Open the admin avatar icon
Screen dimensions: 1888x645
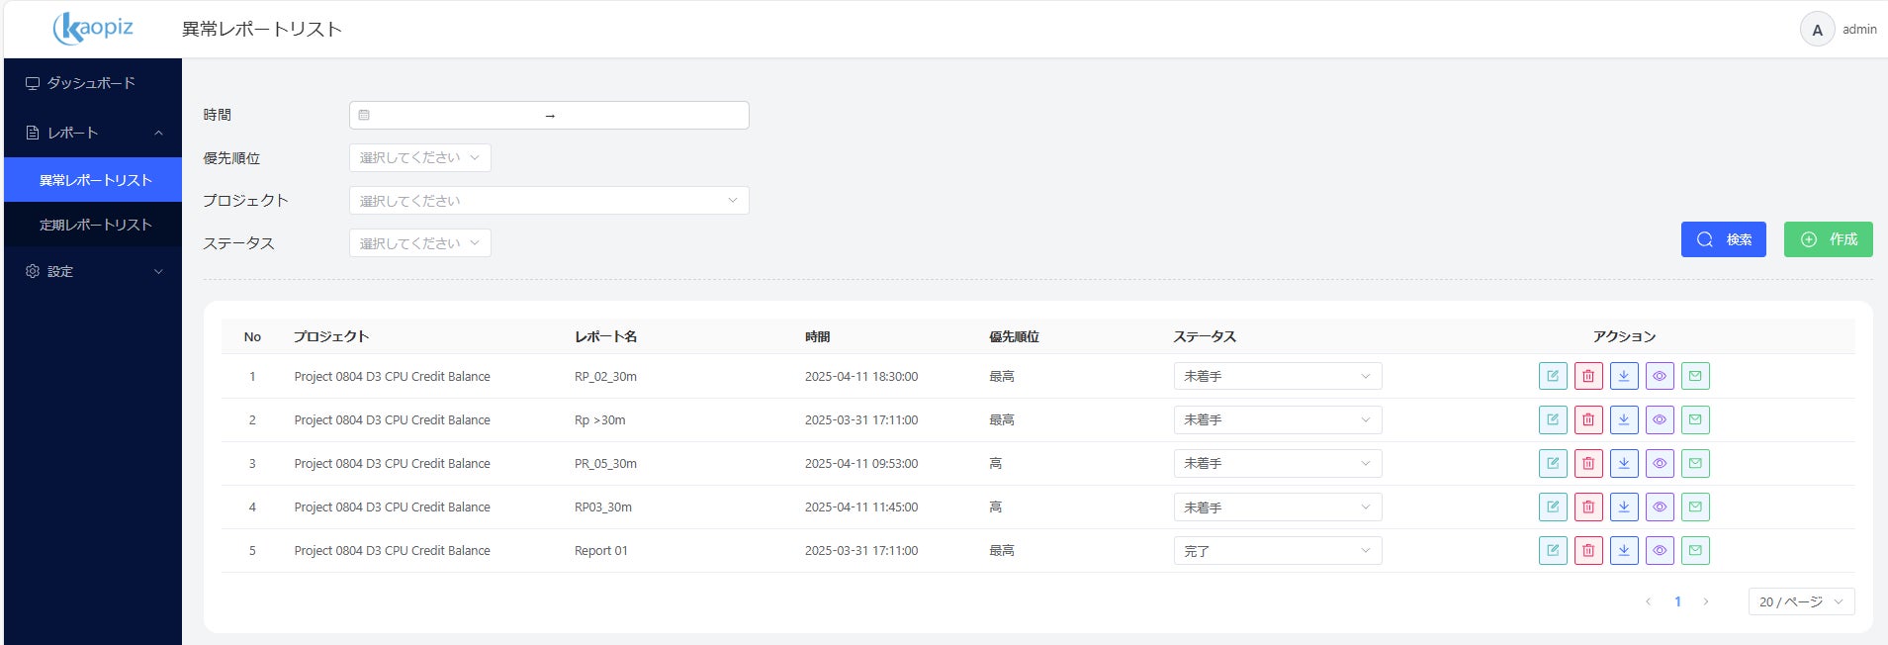(1817, 30)
